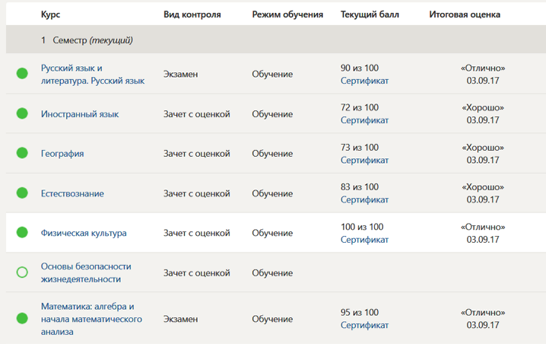Click green status dot beside Математика course
546x344 pixels.
pos(22,319)
